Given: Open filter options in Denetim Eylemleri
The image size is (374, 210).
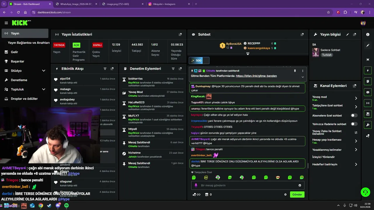Looking at the screenshot, I should coord(173,69).
